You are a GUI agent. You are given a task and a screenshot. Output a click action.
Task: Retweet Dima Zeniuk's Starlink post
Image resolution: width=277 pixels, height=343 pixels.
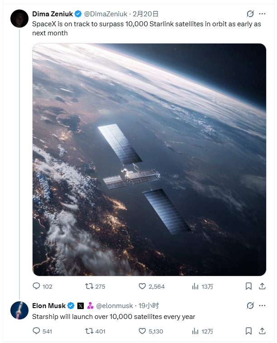click(89, 286)
